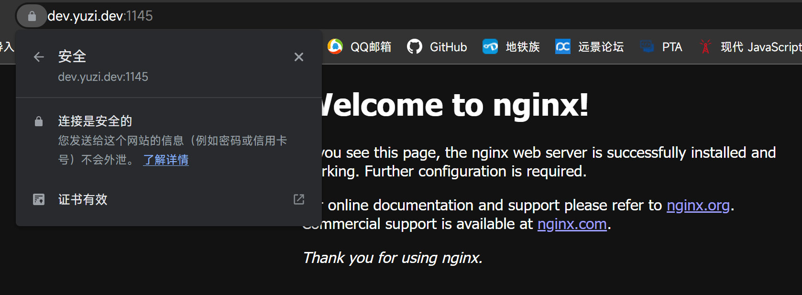Open the 地铁族 bookmark icon

pos(490,46)
